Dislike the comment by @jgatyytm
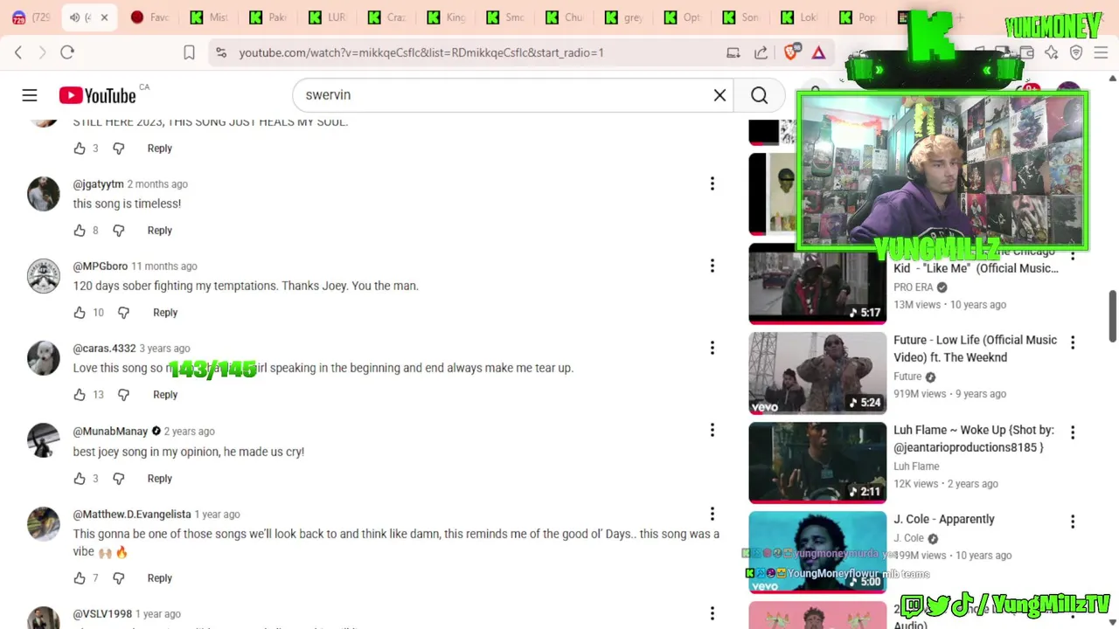 (119, 231)
